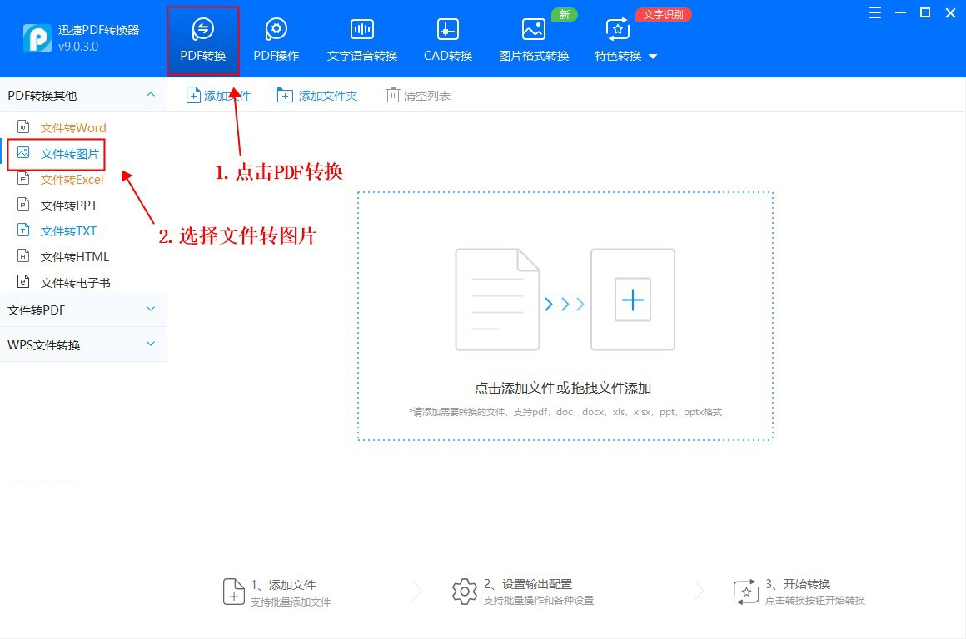The image size is (966, 639).
Task: Open the PDF操作 feature icon
Action: tap(276, 37)
